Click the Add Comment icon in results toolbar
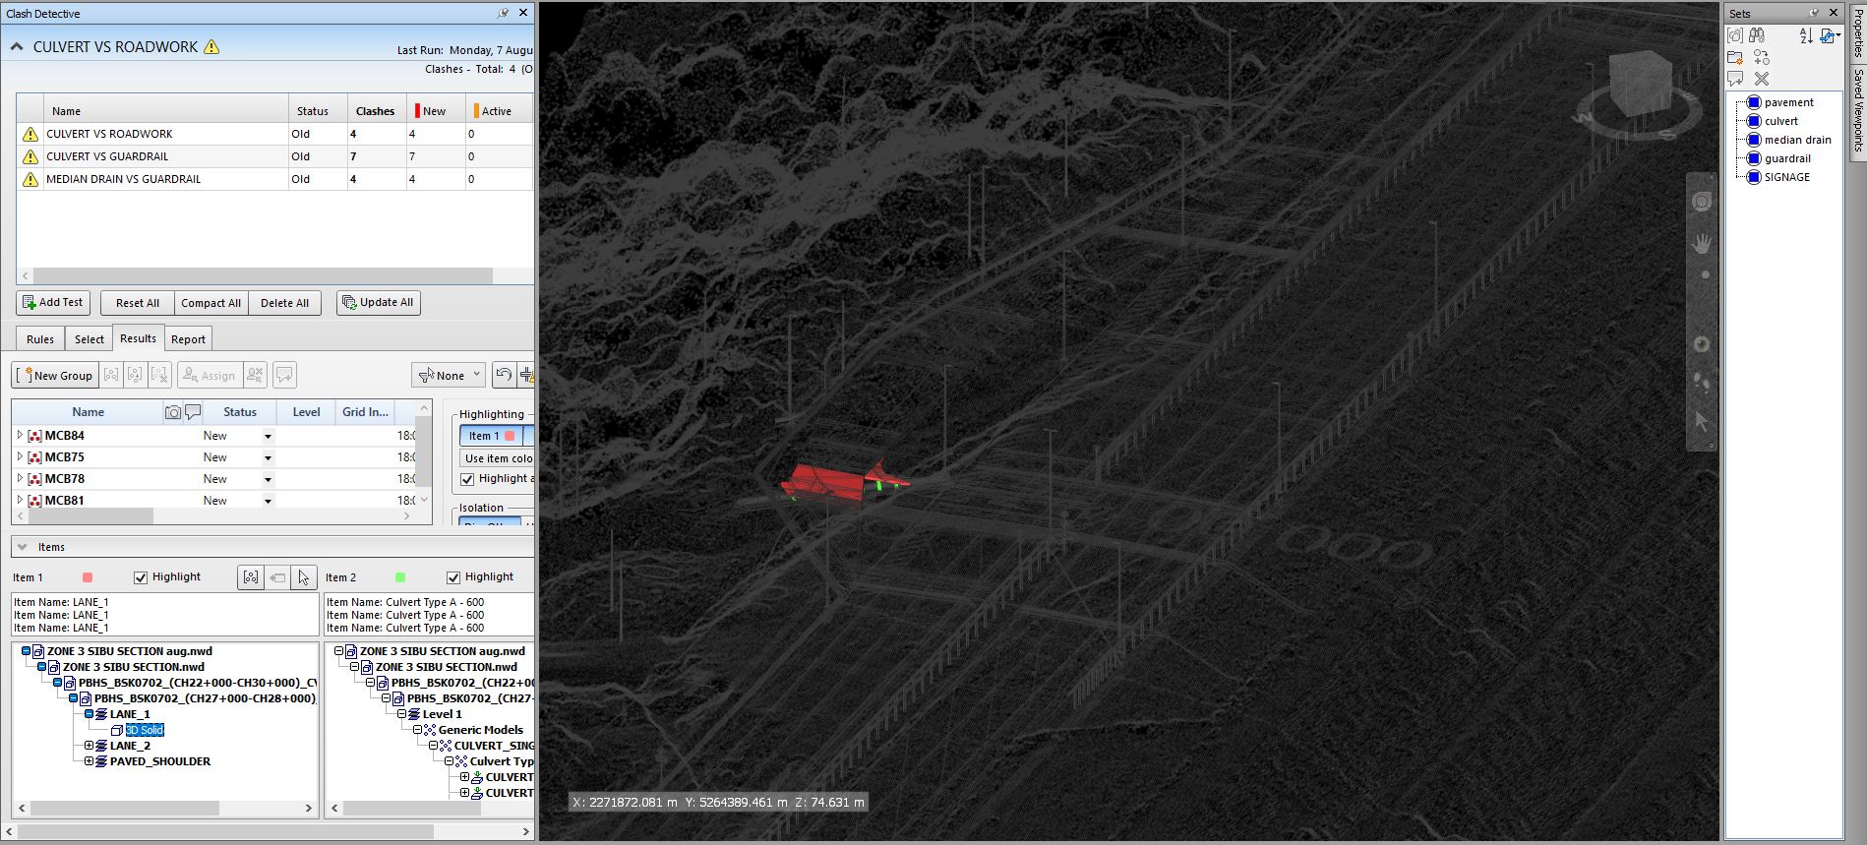1867x845 pixels. pos(284,375)
